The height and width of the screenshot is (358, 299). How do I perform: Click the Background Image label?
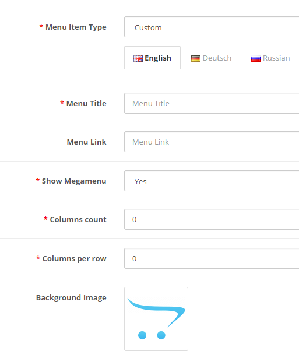pos(71,298)
